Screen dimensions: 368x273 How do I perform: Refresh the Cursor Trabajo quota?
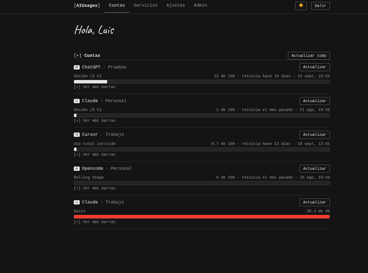point(315,135)
